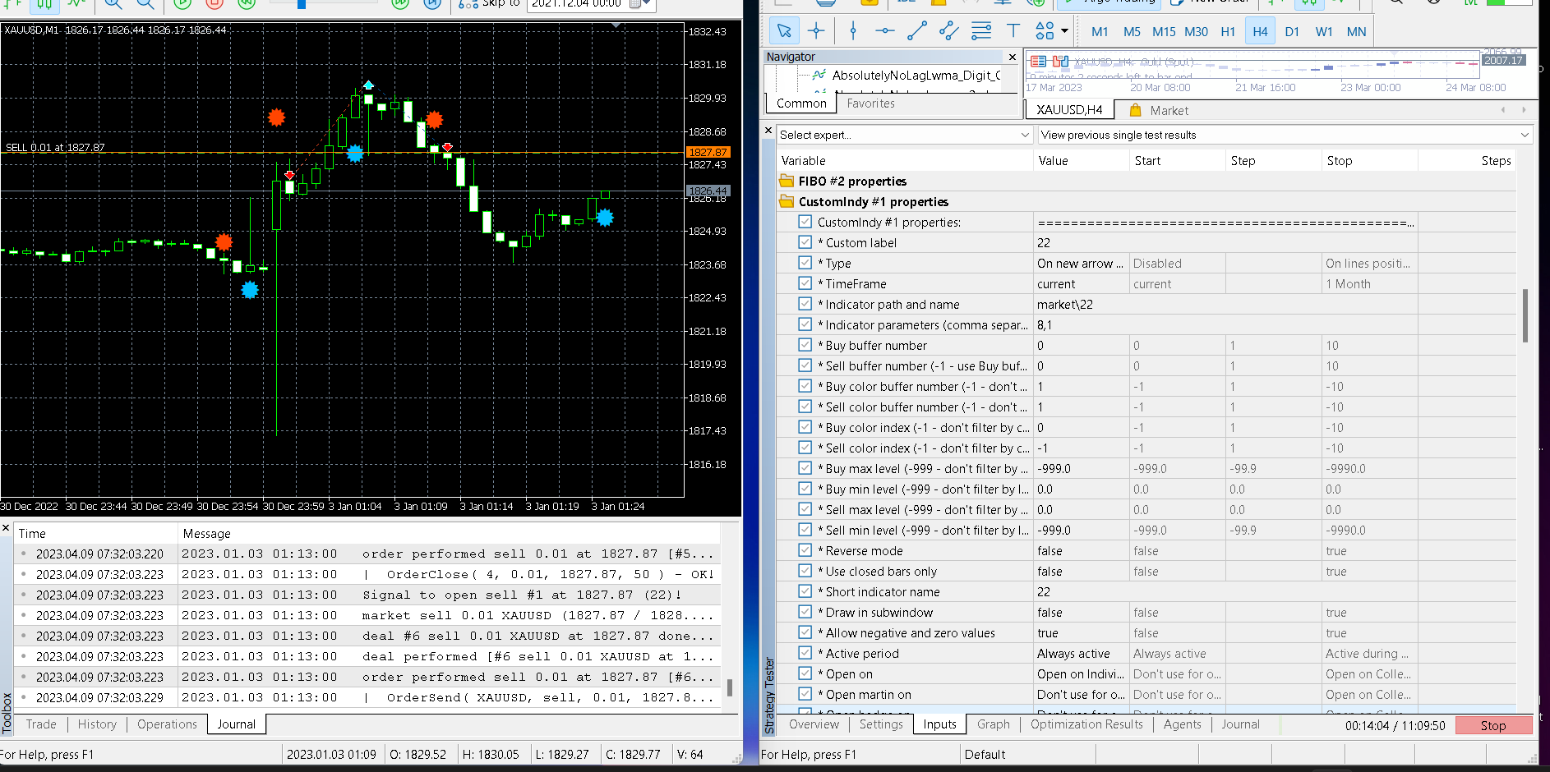Toggle Draw in subwindow checkbox
Image resolution: width=1550 pixels, height=772 pixels.
point(805,612)
